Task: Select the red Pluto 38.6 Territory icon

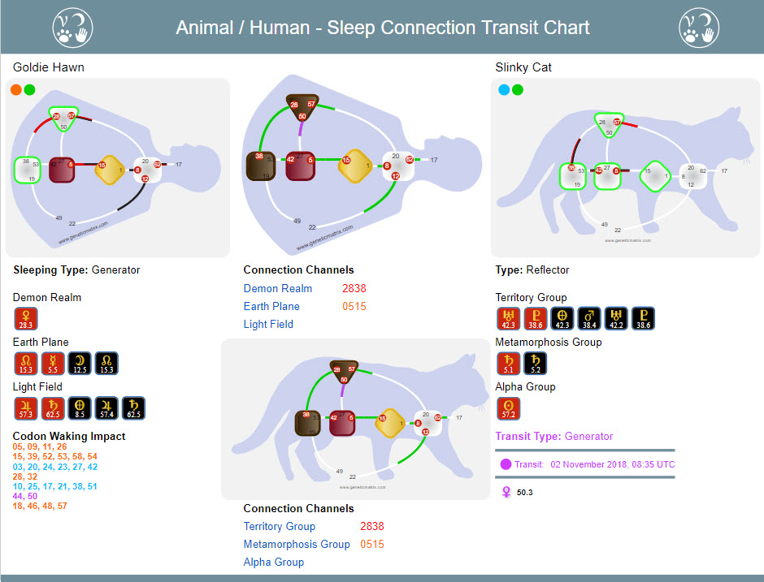Action: click(536, 319)
